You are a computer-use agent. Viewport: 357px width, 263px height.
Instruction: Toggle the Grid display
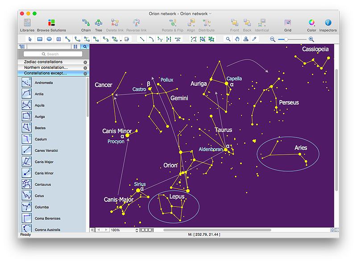(x=287, y=22)
